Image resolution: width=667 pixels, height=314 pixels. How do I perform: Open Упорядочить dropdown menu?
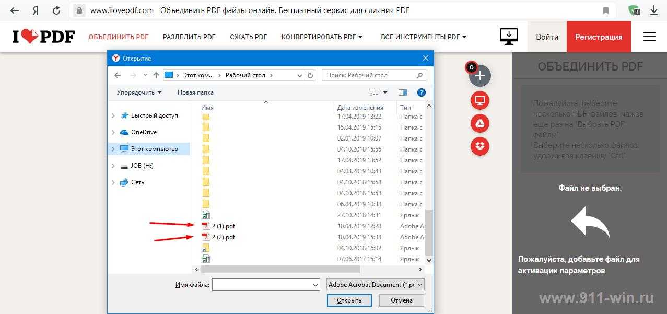[139, 92]
